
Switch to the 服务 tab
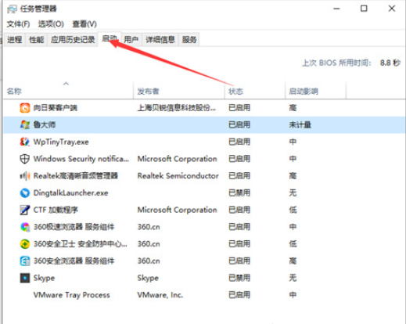click(x=189, y=40)
